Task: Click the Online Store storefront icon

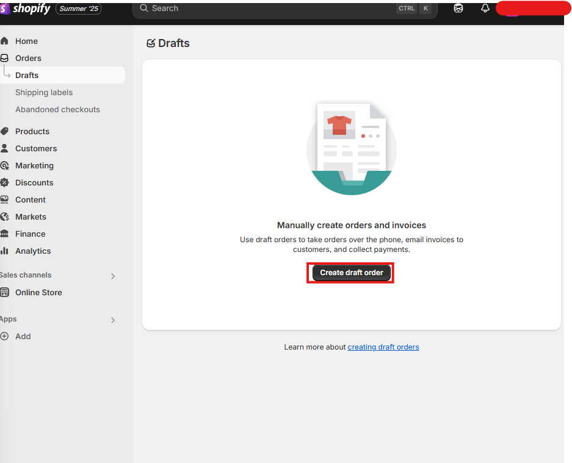Action: [x=4, y=292]
